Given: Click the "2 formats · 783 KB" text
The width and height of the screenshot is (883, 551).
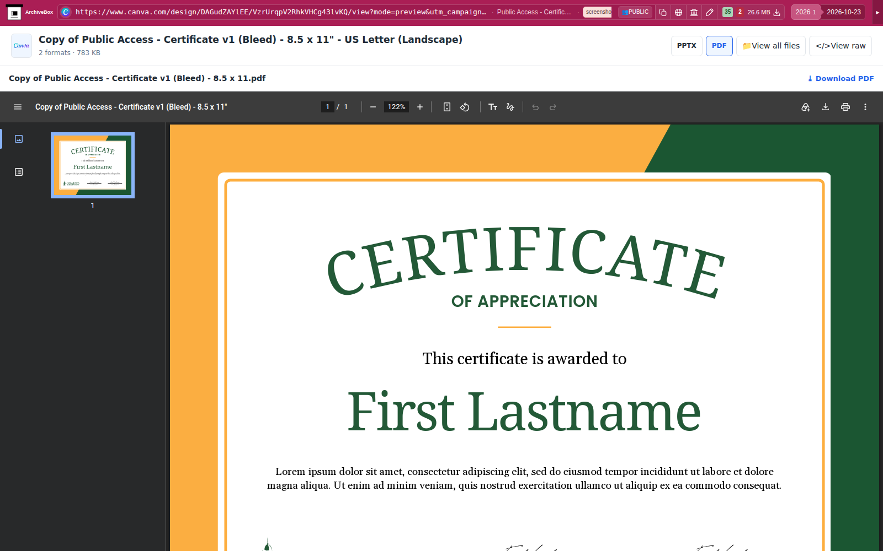Looking at the screenshot, I should pyautogui.click(x=70, y=53).
